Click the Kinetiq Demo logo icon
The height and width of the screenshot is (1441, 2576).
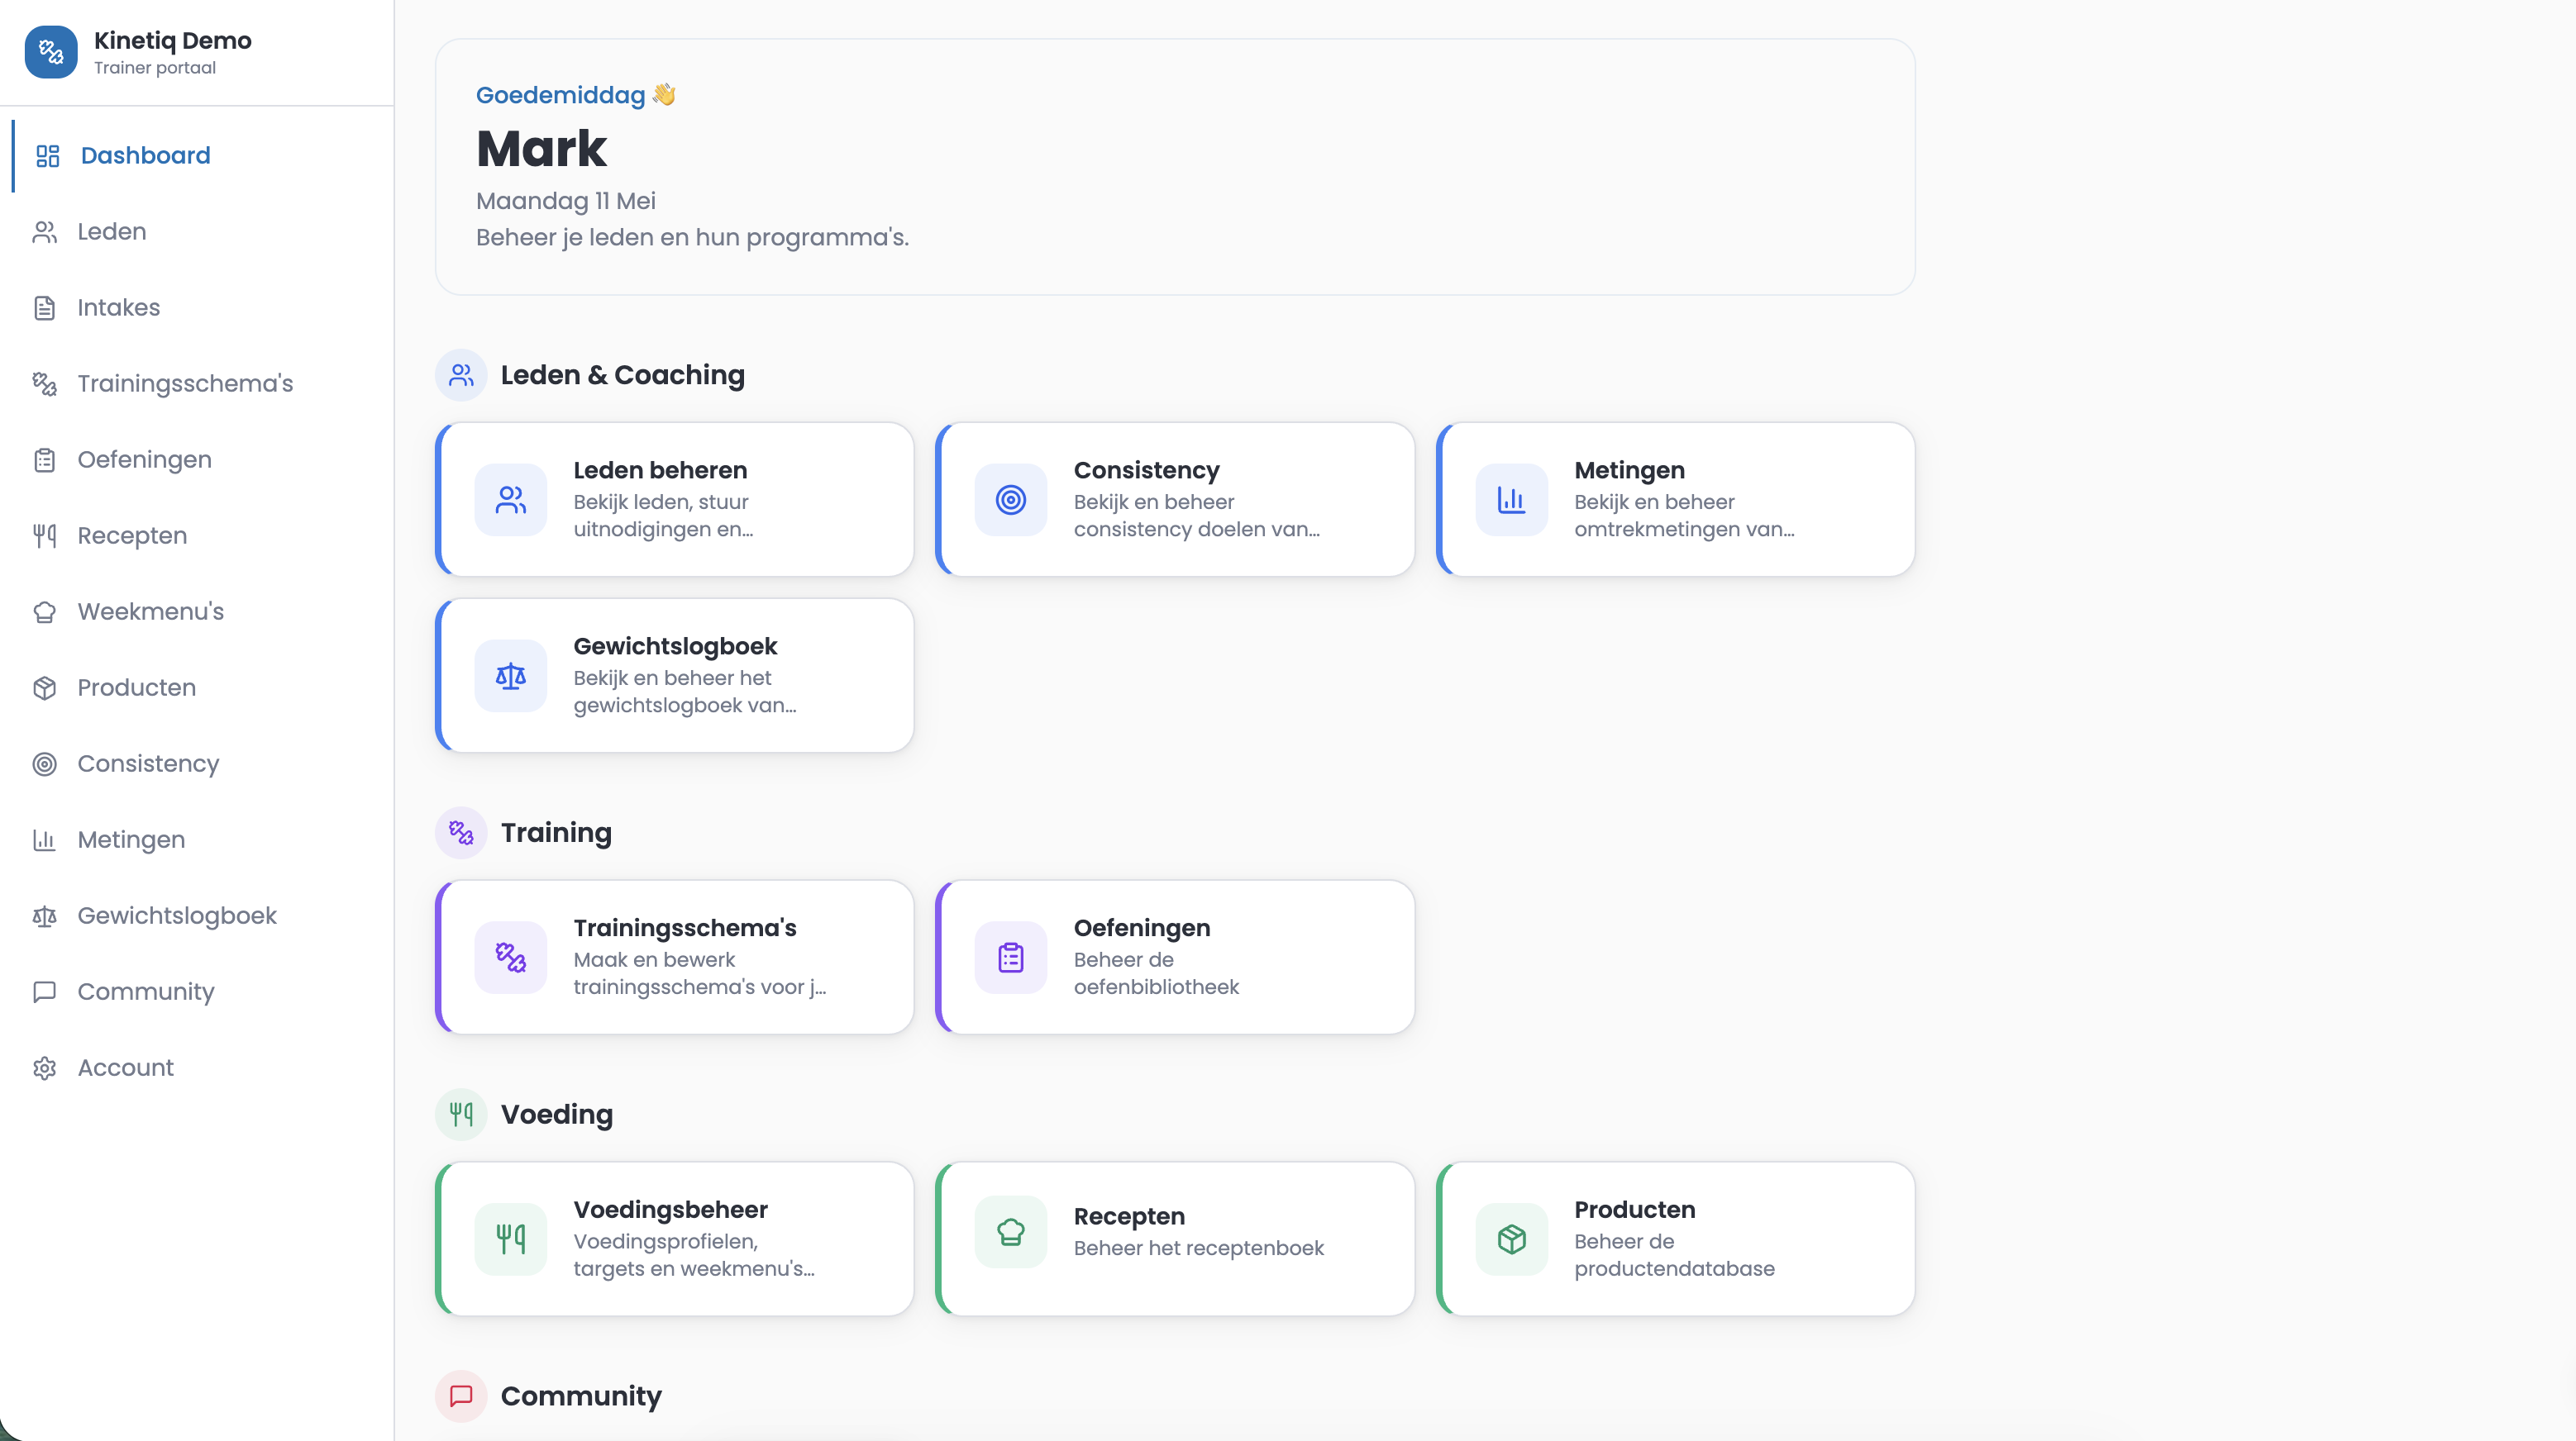51,52
